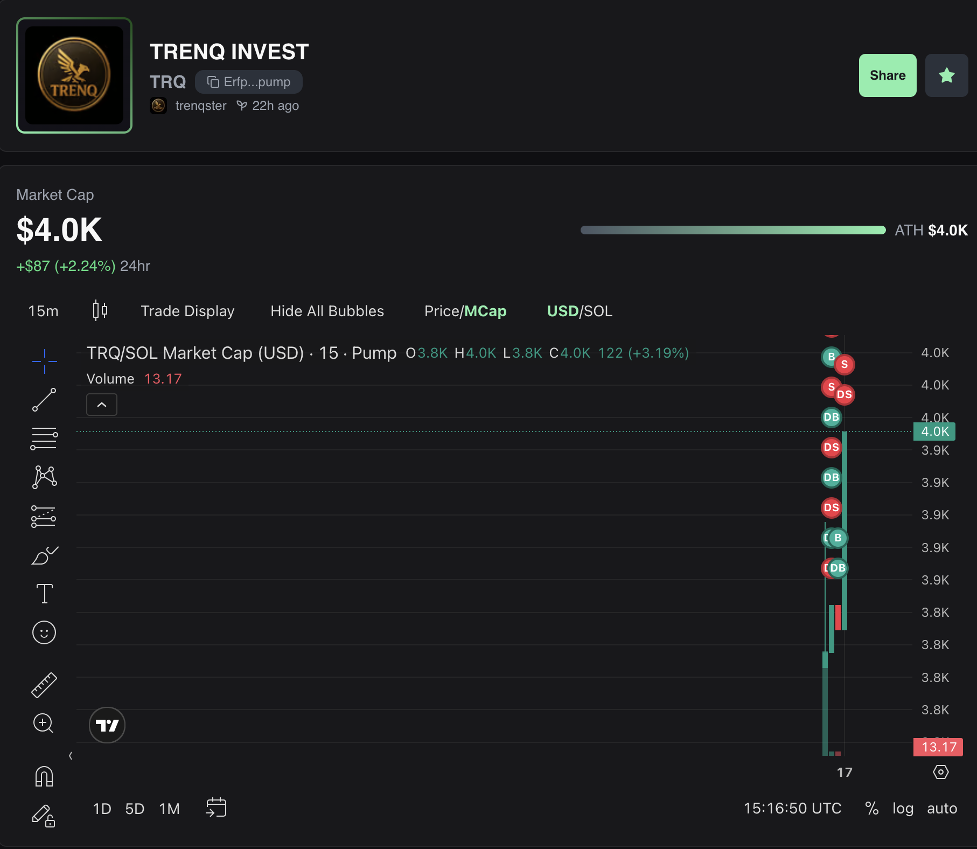Select the trend line drawing tool
Image resolution: width=977 pixels, height=849 pixels.
[44, 400]
